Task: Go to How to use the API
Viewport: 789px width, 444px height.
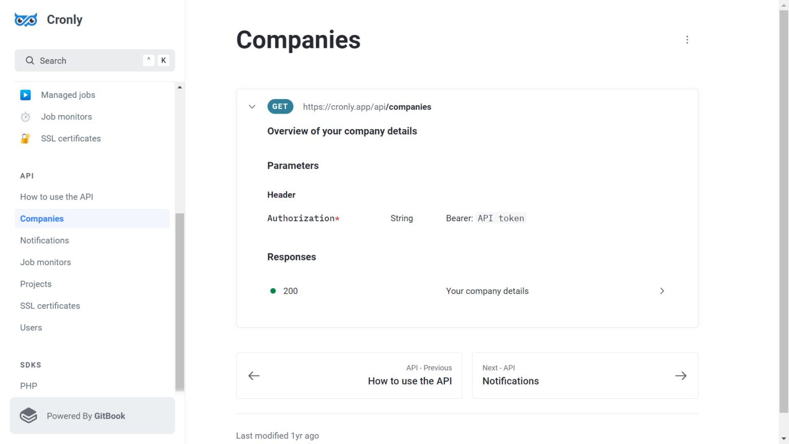Action: [x=57, y=197]
